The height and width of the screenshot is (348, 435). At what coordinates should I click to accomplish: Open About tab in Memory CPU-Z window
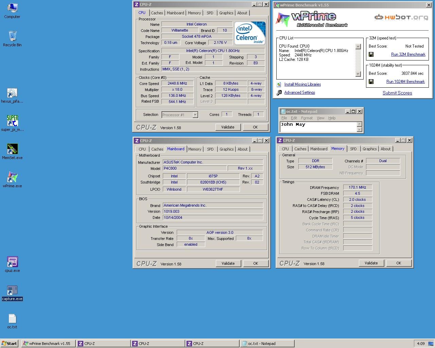385,149
